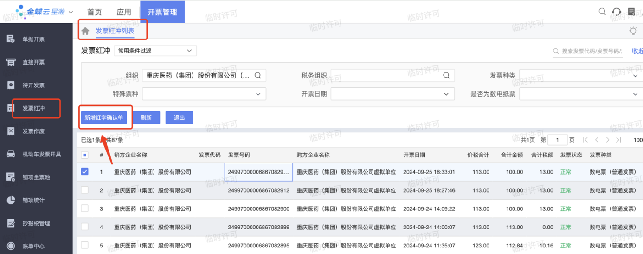The image size is (643, 254).
Task: Click the 组织 input field
Action: tap(204, 75)
